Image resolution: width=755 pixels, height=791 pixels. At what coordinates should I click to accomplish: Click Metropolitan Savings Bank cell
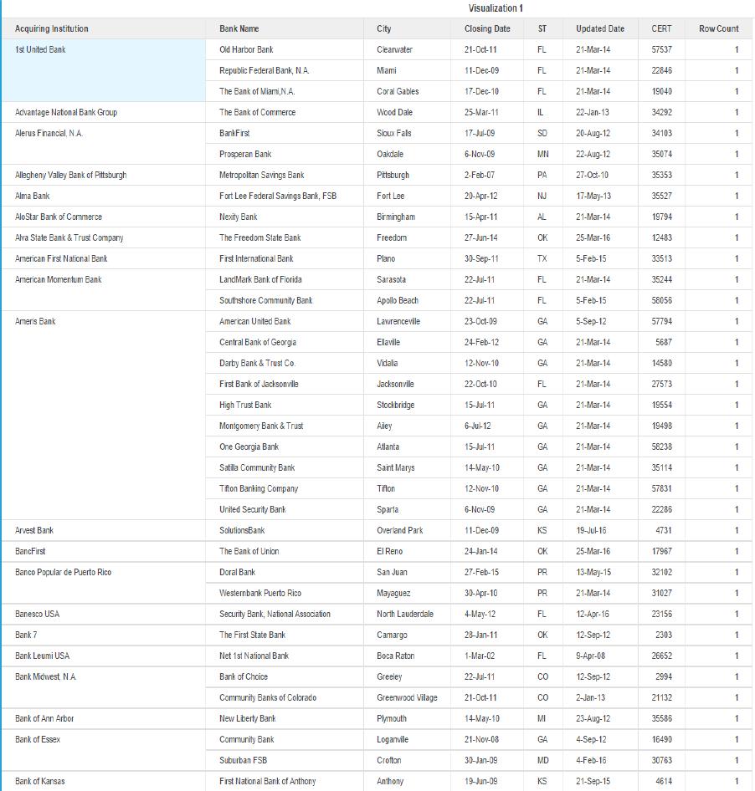click(x=285, y=175)
